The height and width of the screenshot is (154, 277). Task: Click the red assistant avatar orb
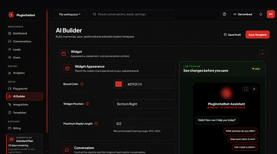(x=226, y=93)
